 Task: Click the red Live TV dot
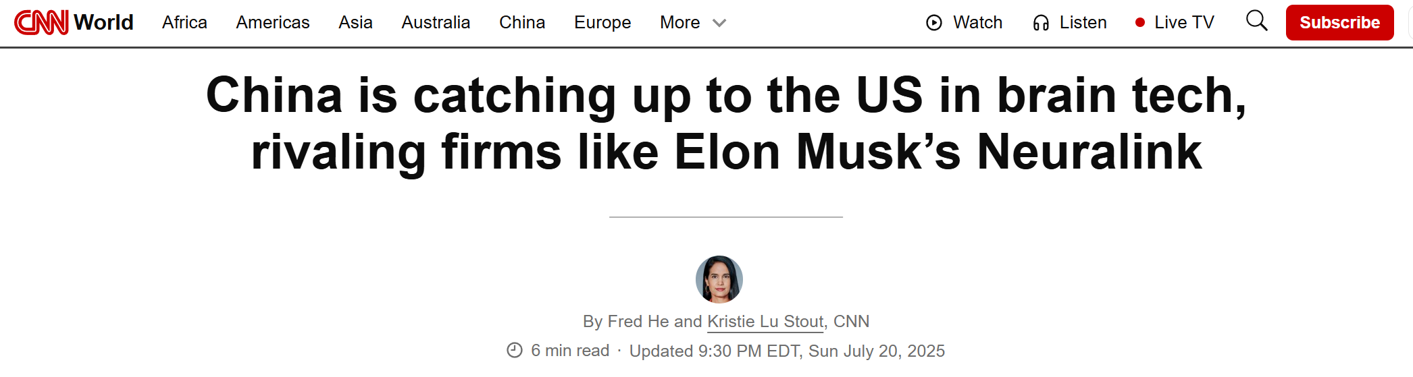pyautogui.click(x=1140, y=23)
